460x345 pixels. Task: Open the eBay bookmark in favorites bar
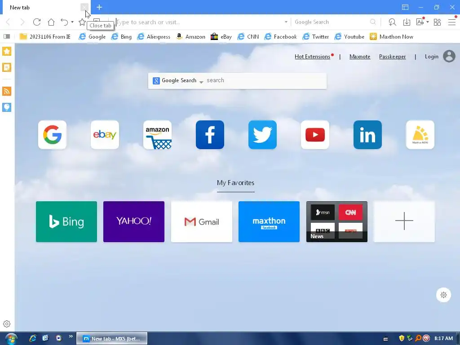coord(221,37)
